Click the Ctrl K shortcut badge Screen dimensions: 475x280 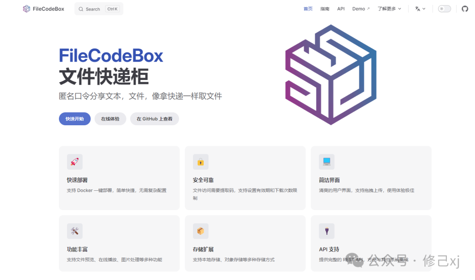pos(113,9)
